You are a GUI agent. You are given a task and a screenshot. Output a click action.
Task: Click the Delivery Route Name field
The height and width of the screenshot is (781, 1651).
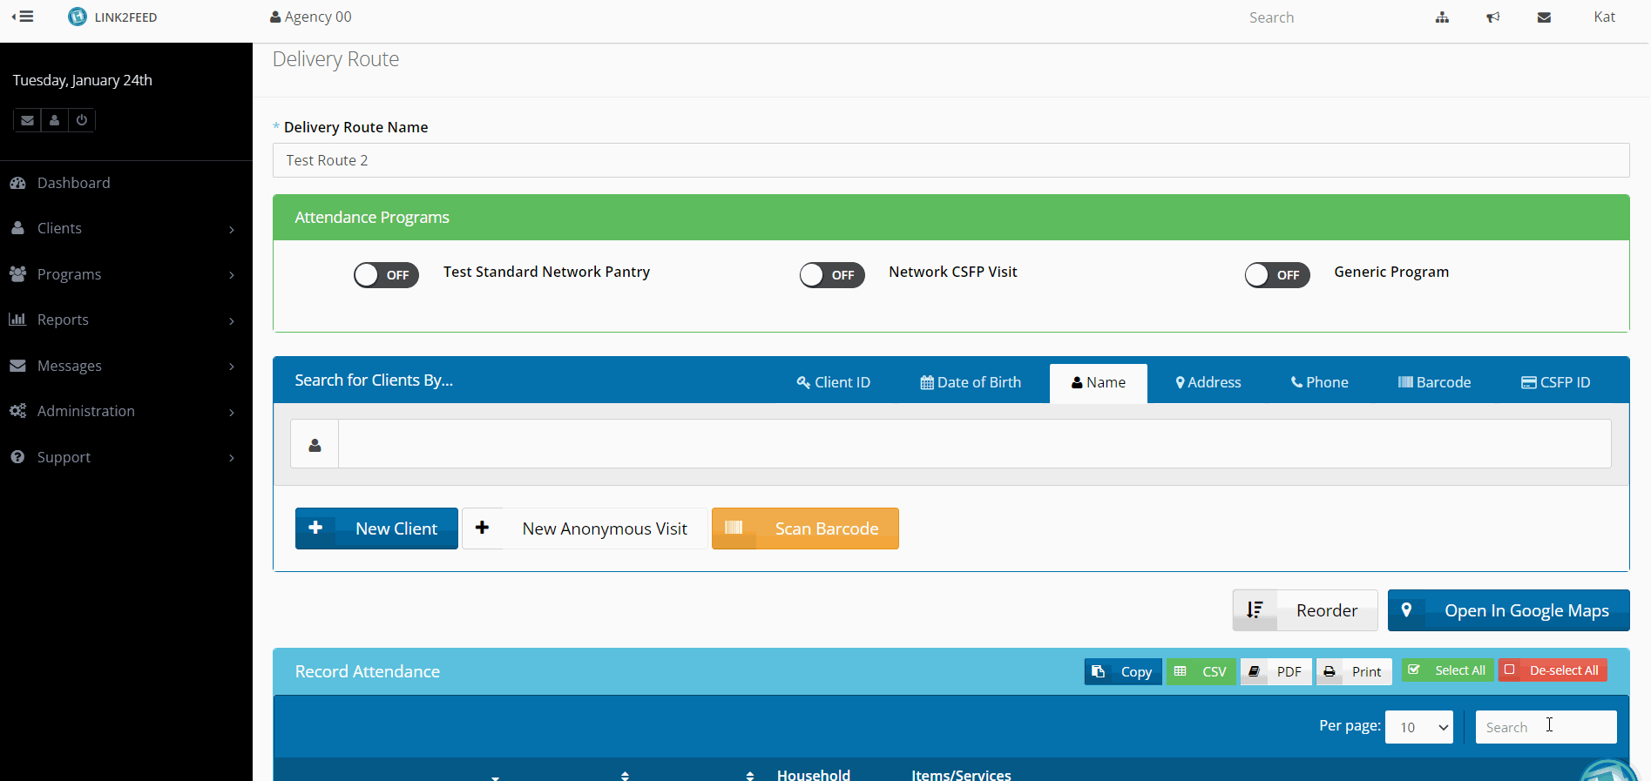(950, 160)
